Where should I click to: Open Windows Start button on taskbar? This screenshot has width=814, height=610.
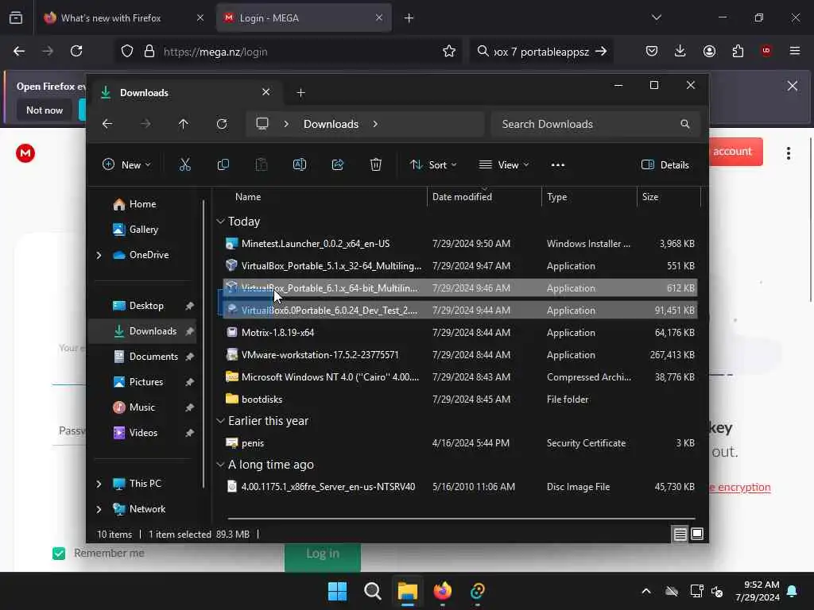point(337,591)
